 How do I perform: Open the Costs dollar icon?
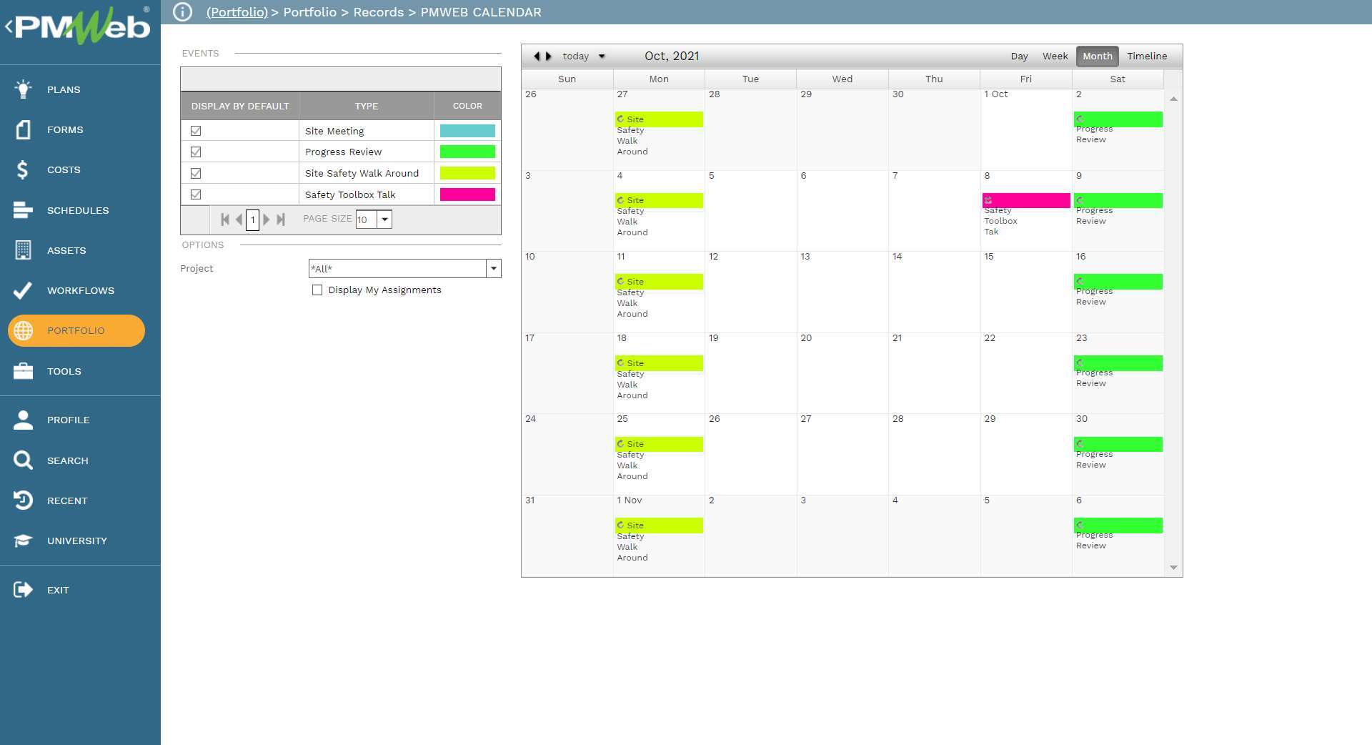pos(23,169)
